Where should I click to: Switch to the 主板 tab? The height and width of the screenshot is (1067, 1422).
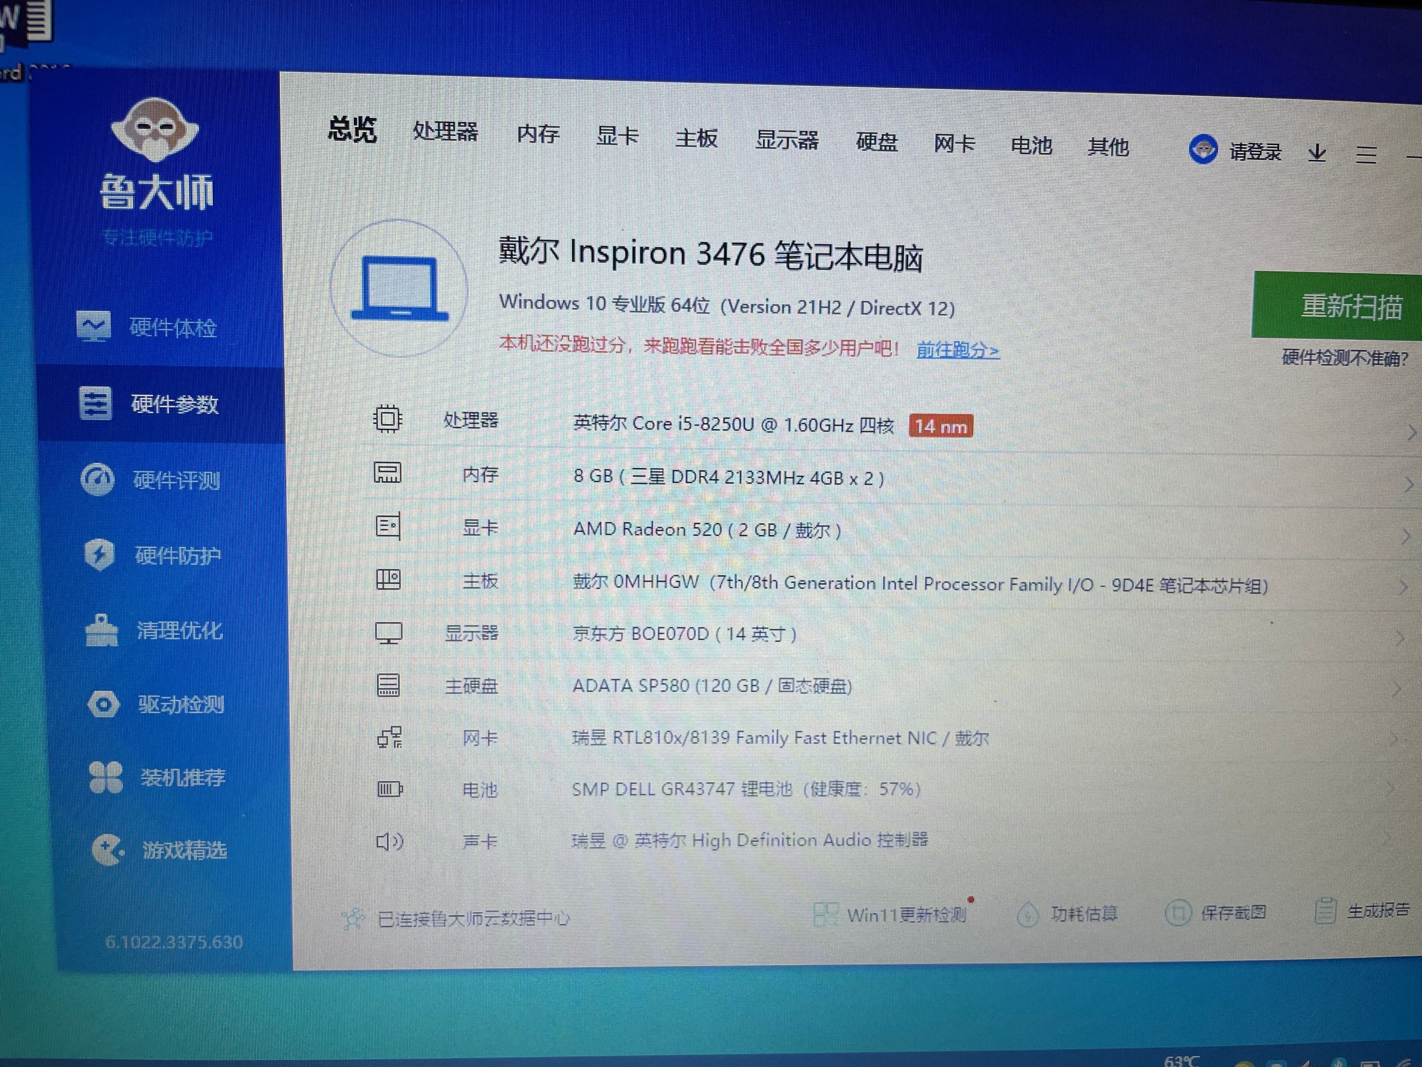pos(696,138)
